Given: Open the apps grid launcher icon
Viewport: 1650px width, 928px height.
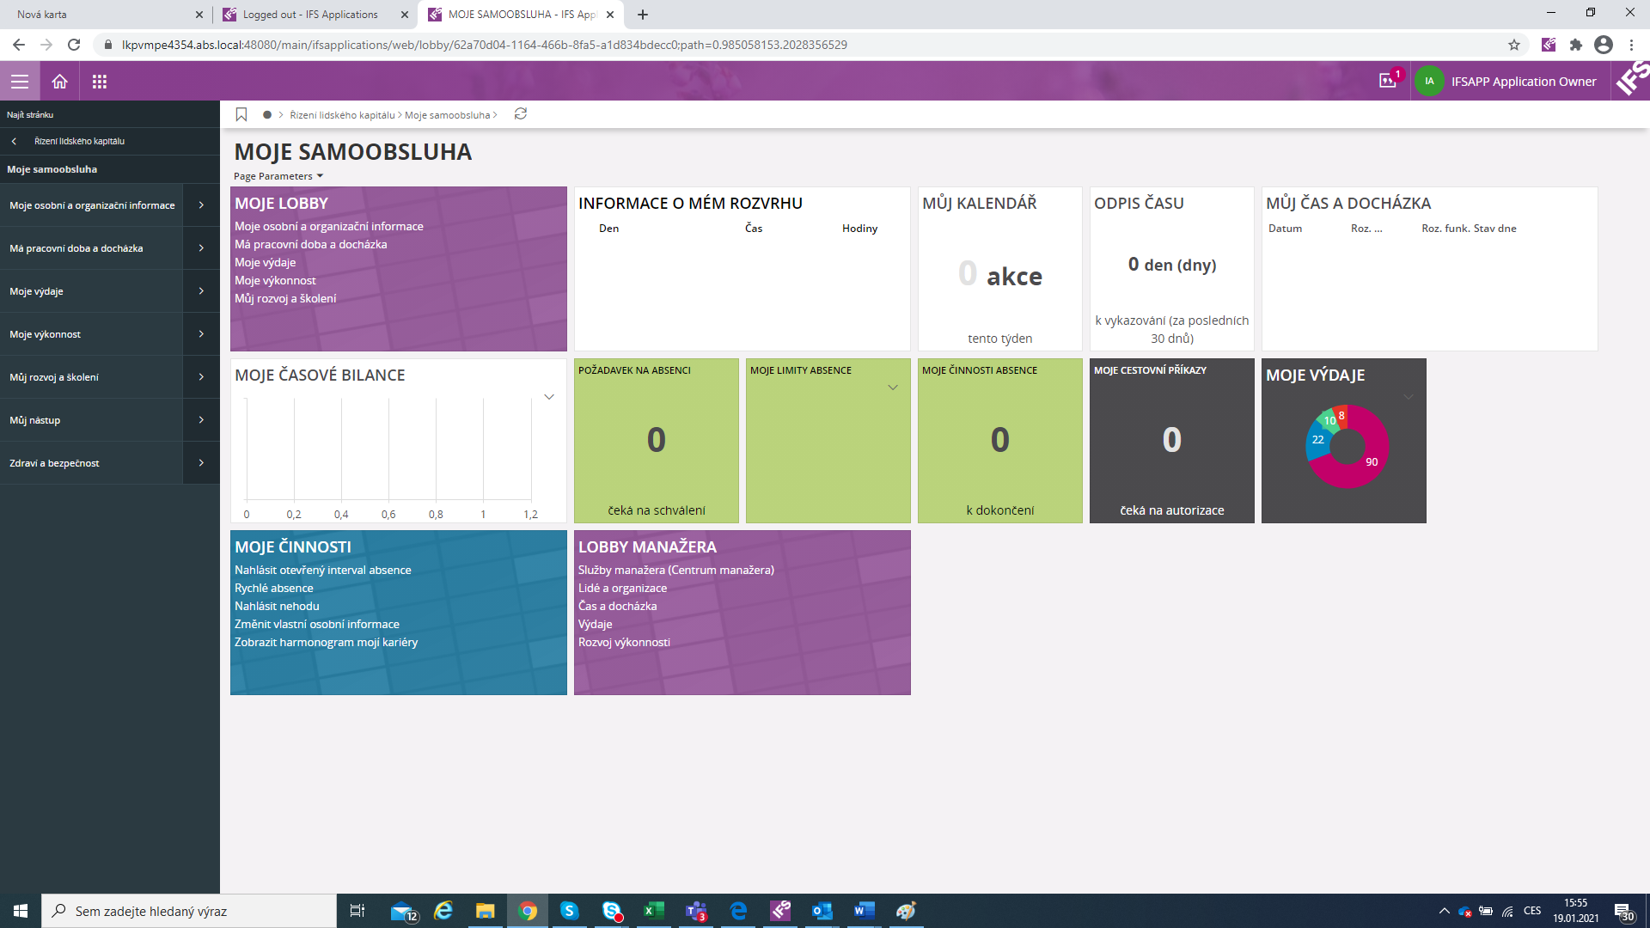Looking at the screenshot, I should tap(100, 82).
